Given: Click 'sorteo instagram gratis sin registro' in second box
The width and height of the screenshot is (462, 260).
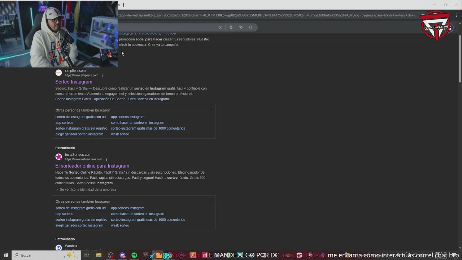Looking at the screenshot, I should pyautogui.click(x=81, y=220).
